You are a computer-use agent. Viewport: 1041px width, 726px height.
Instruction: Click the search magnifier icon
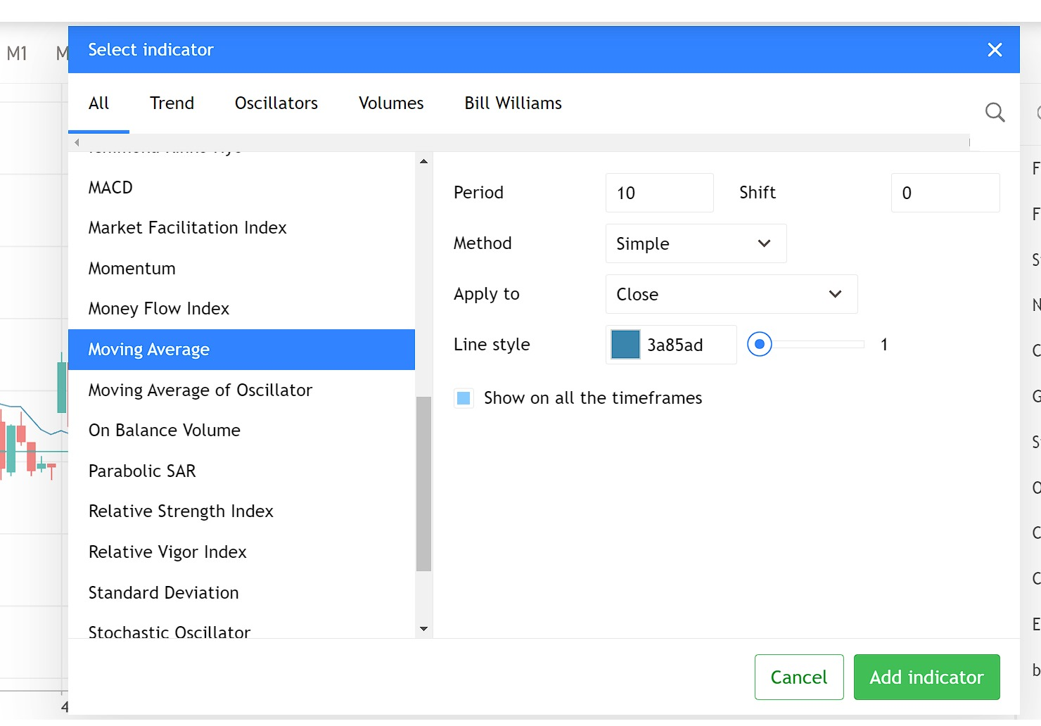pos(995,112)
